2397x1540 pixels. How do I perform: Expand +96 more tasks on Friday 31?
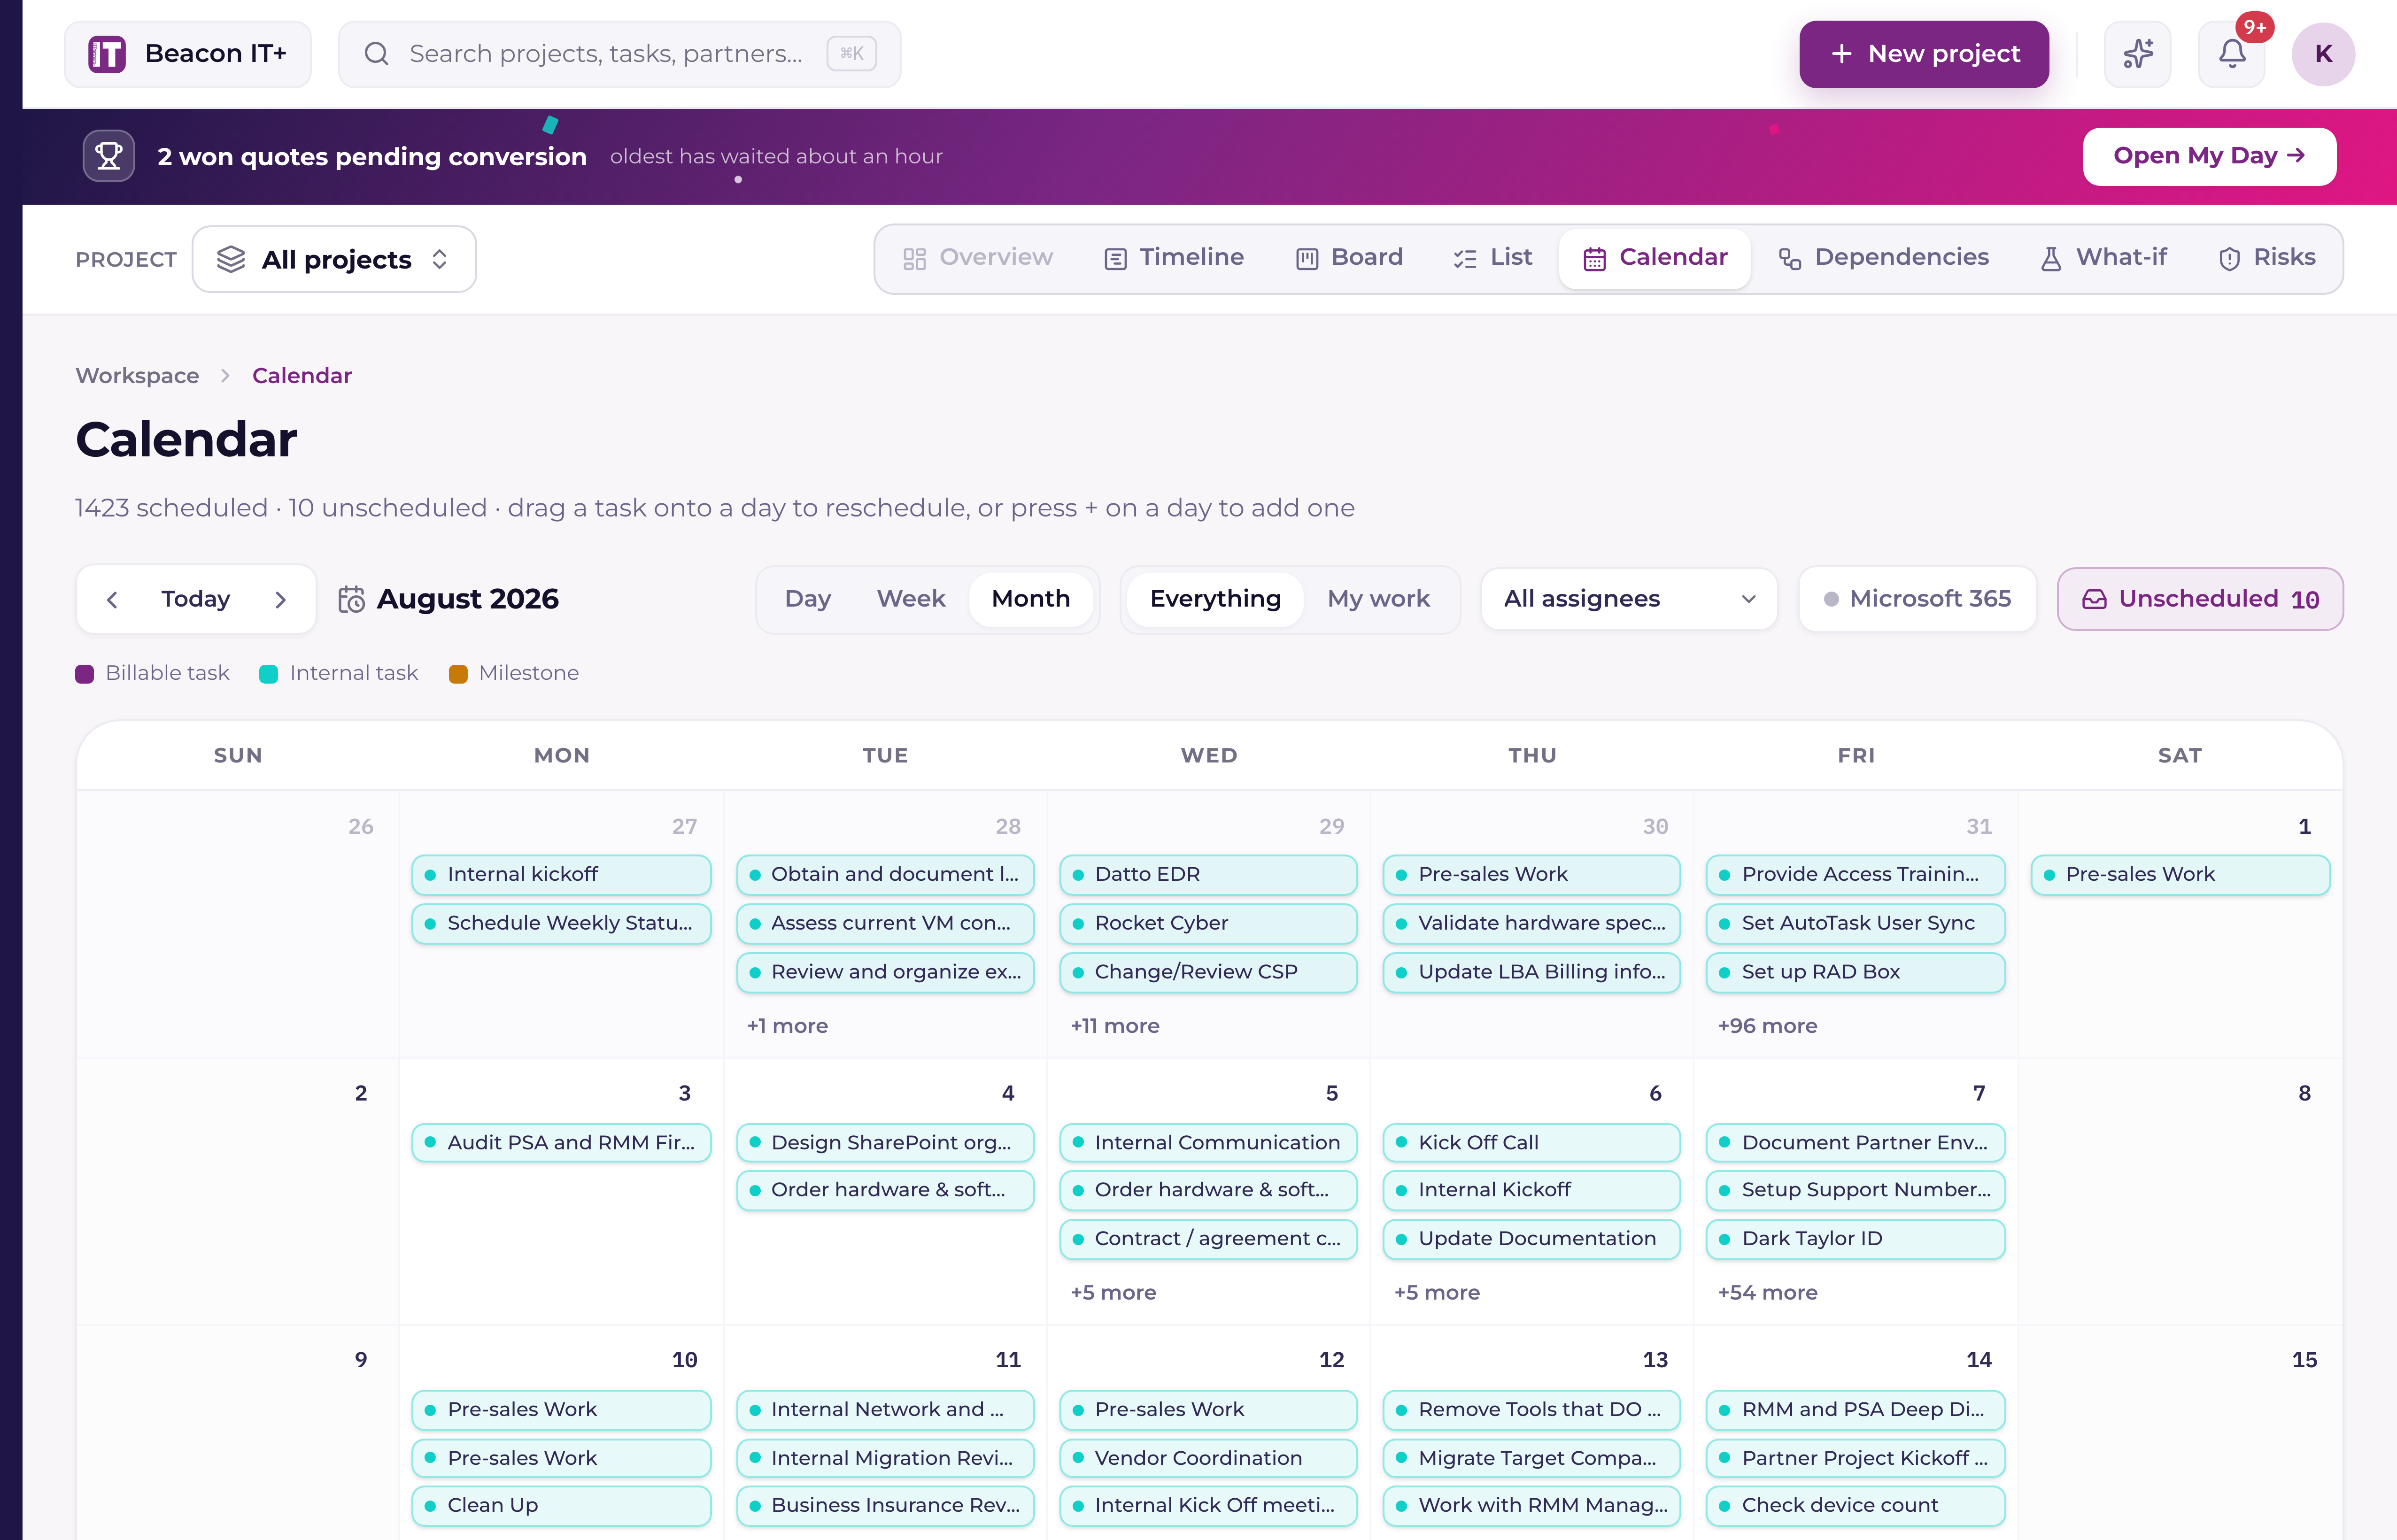1767,1026
